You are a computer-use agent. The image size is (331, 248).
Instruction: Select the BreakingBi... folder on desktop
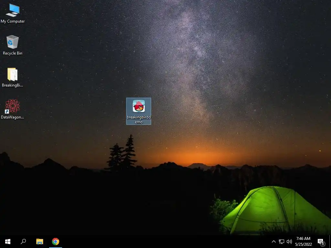tap(13, 77)
